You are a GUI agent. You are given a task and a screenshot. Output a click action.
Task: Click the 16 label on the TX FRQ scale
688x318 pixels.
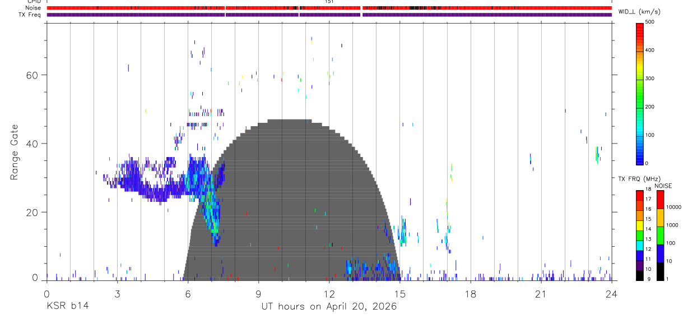(x=649, y=209)
